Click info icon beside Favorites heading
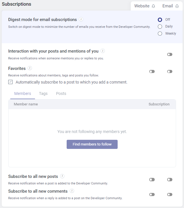Image resolution: width=184 pixels, height=208 pixels. point(30,68)
